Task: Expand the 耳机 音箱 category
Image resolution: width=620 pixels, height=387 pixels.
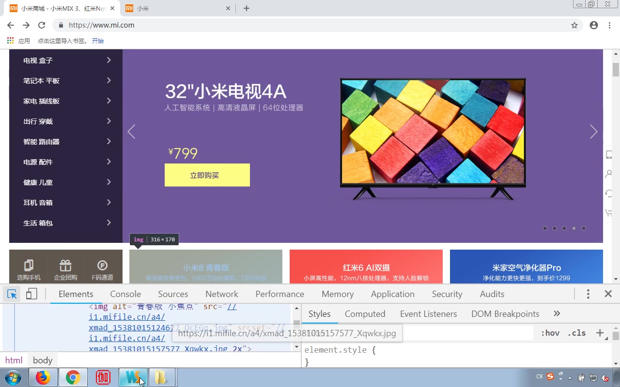Action: click(66, 203)
